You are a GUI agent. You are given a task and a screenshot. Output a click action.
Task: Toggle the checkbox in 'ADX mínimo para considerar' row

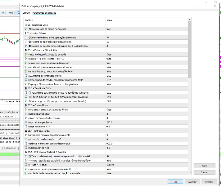click(29, 93)
